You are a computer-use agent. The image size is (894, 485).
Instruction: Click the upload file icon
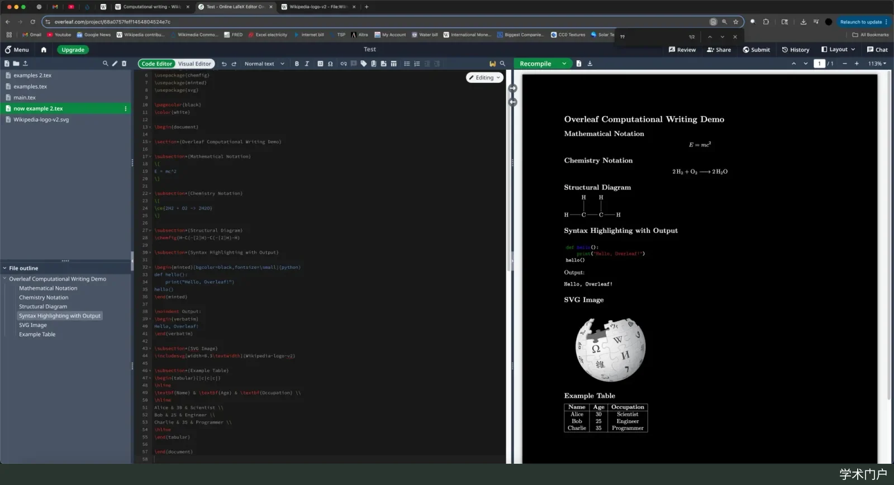pyautogui.click(x=25, y=64)
